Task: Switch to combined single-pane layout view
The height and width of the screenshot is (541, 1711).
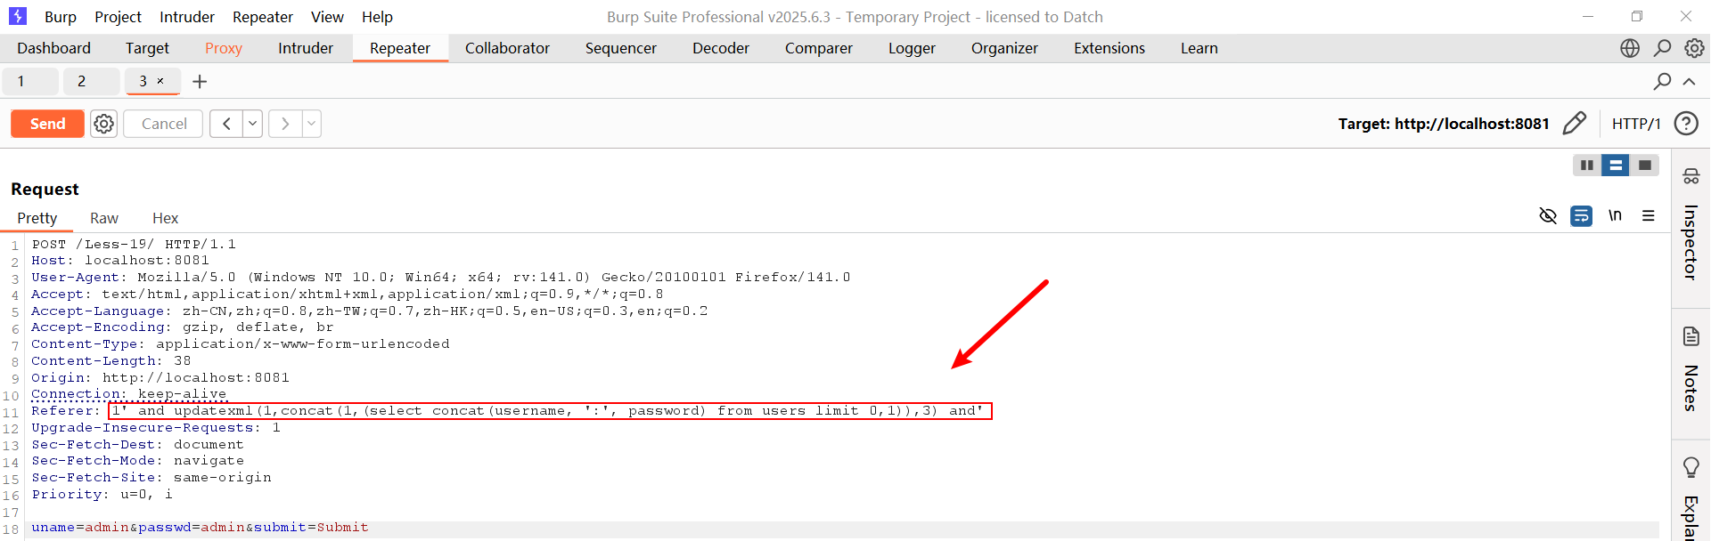Action: point(1645,165)
